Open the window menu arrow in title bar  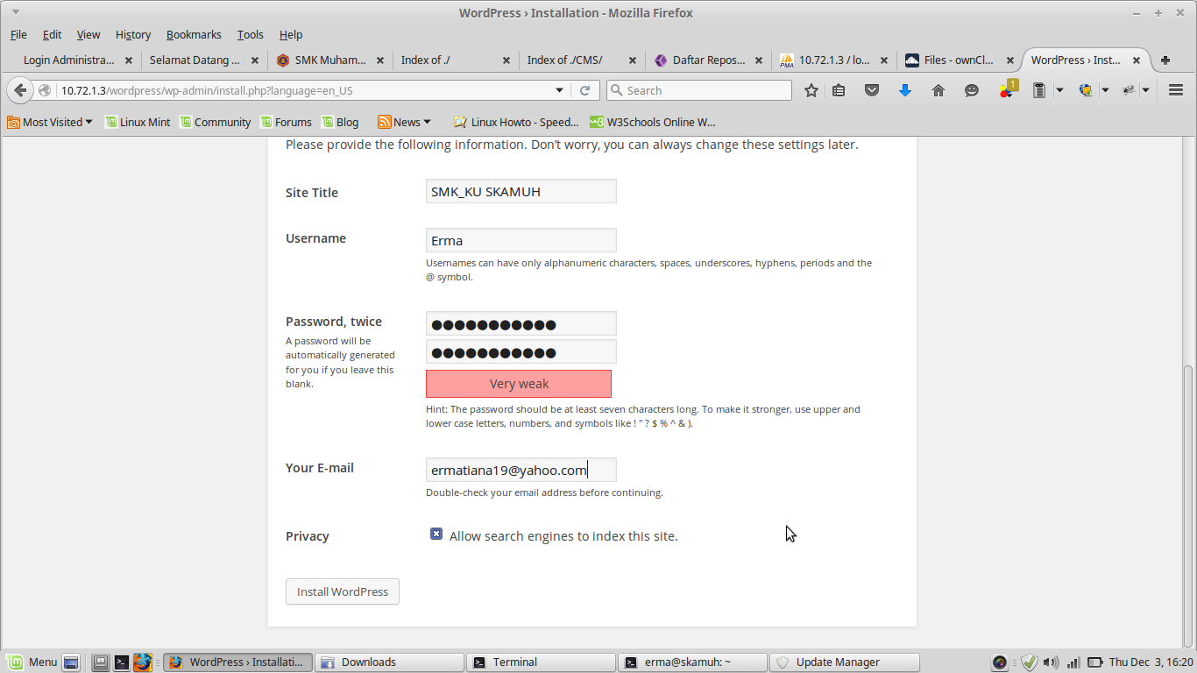point(15,12)
